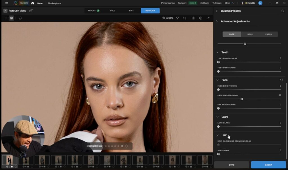
Task: Open the before/after comparison view icon
Action: [x=193, y=18]
